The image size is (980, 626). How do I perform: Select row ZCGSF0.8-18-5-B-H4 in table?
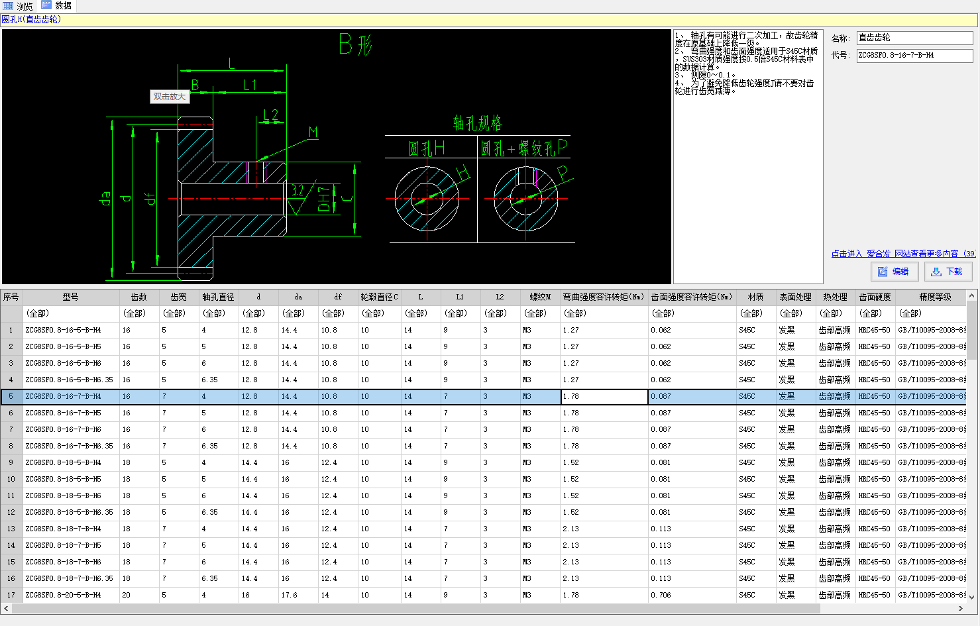(64, 462)
